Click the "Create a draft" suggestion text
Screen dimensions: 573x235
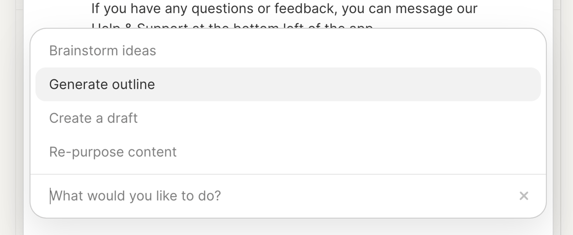click(94, 118)
